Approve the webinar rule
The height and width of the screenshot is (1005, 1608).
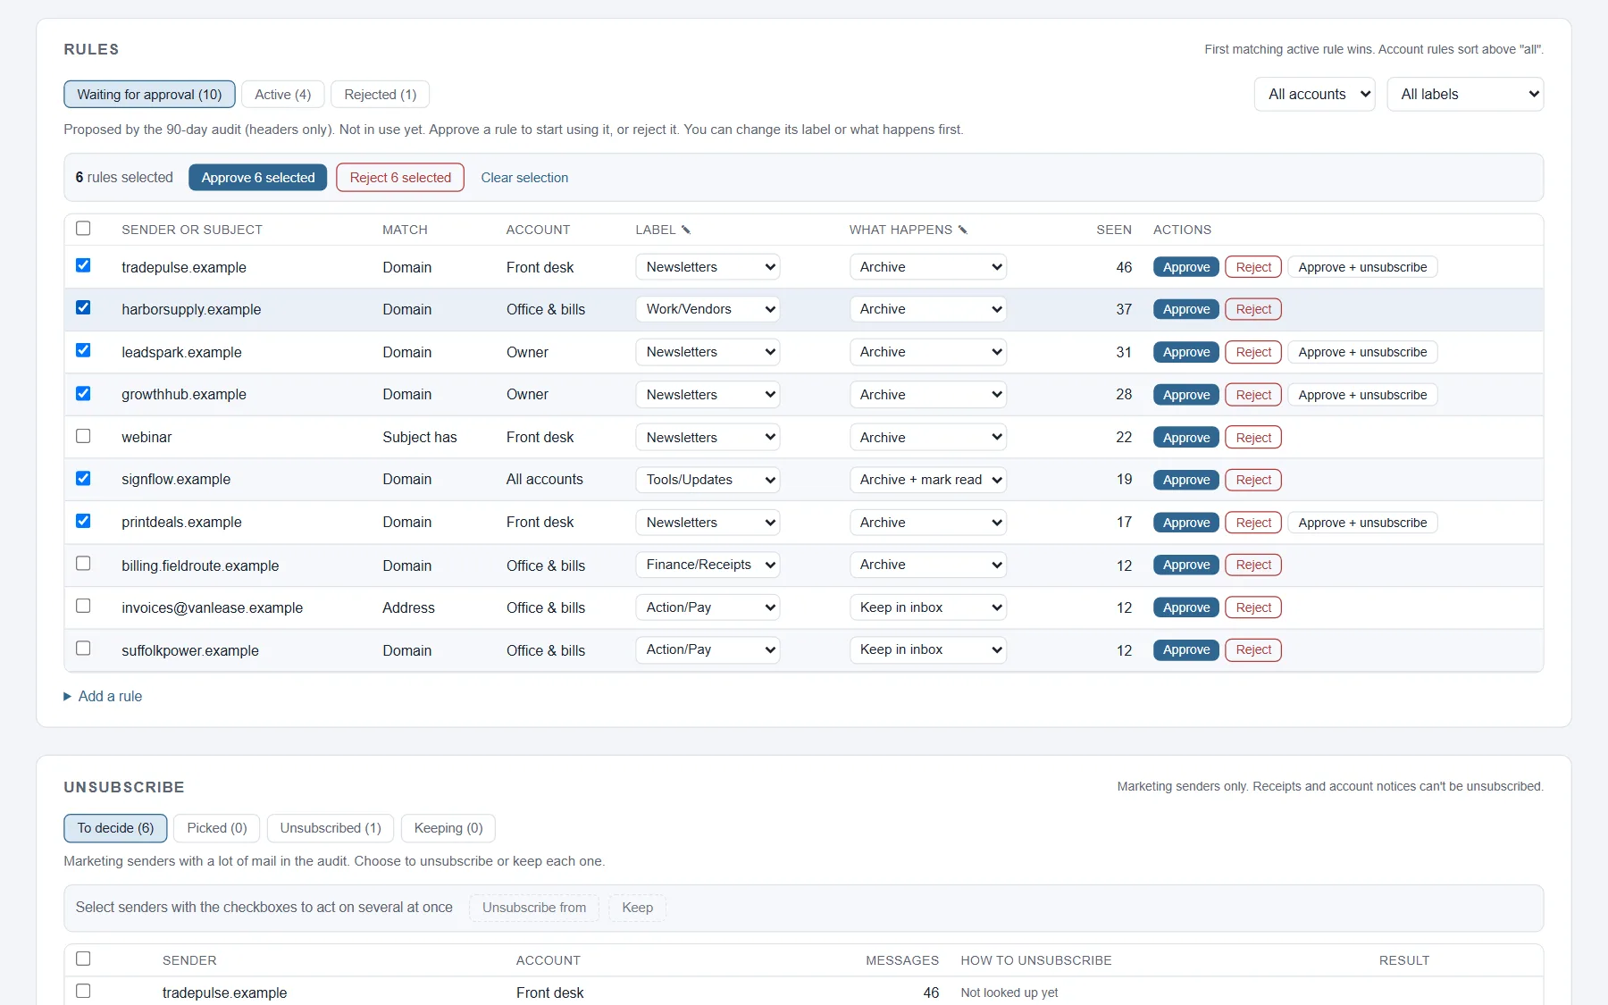click(x=1186, y=438)
